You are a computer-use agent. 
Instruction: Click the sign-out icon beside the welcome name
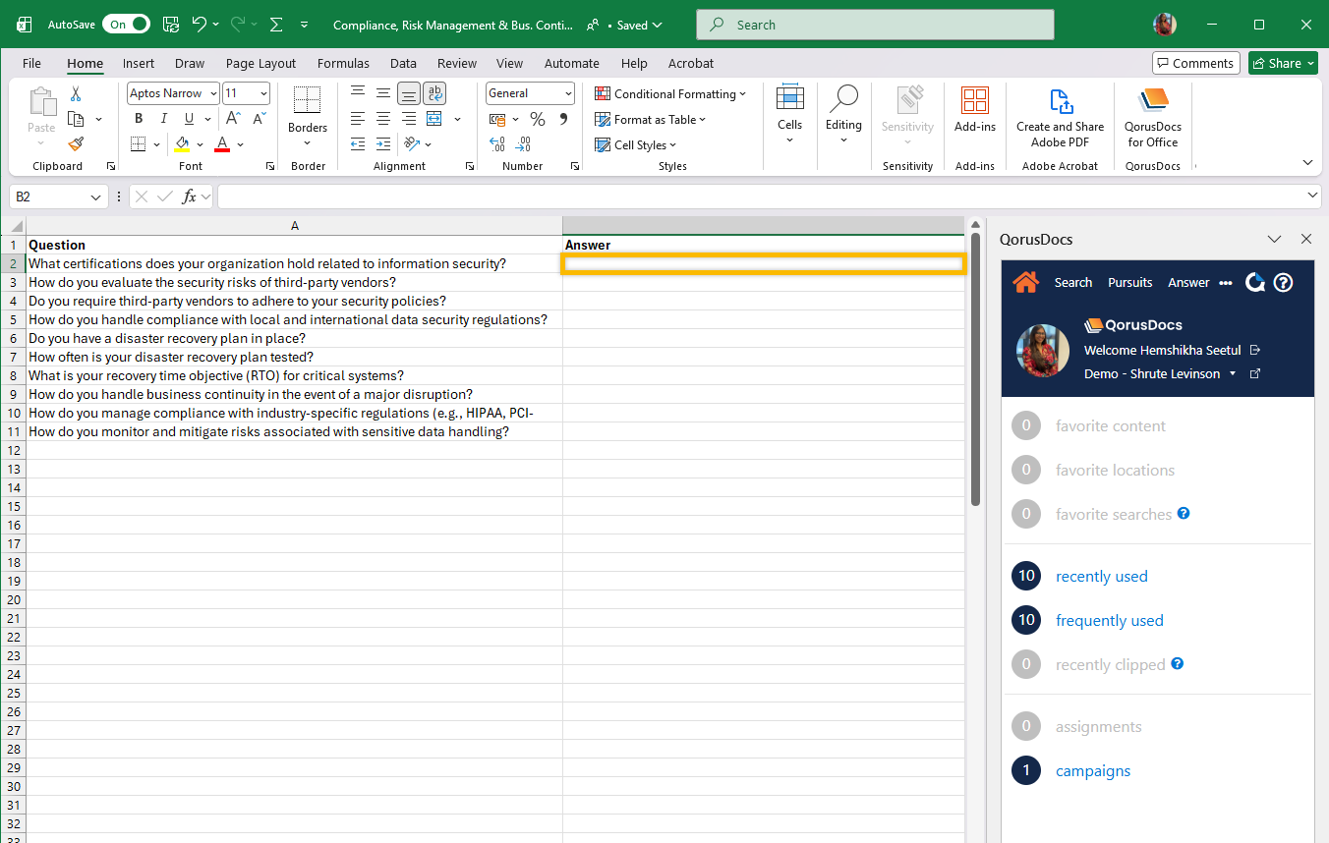pos(1255,350)
